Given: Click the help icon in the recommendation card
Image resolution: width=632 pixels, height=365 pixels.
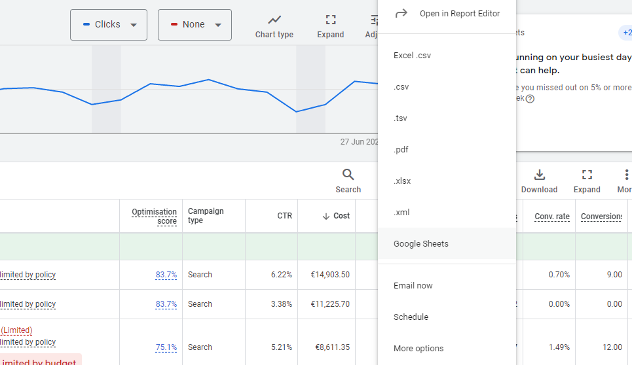Looking at the screenshot, I should tap(530, 99).
